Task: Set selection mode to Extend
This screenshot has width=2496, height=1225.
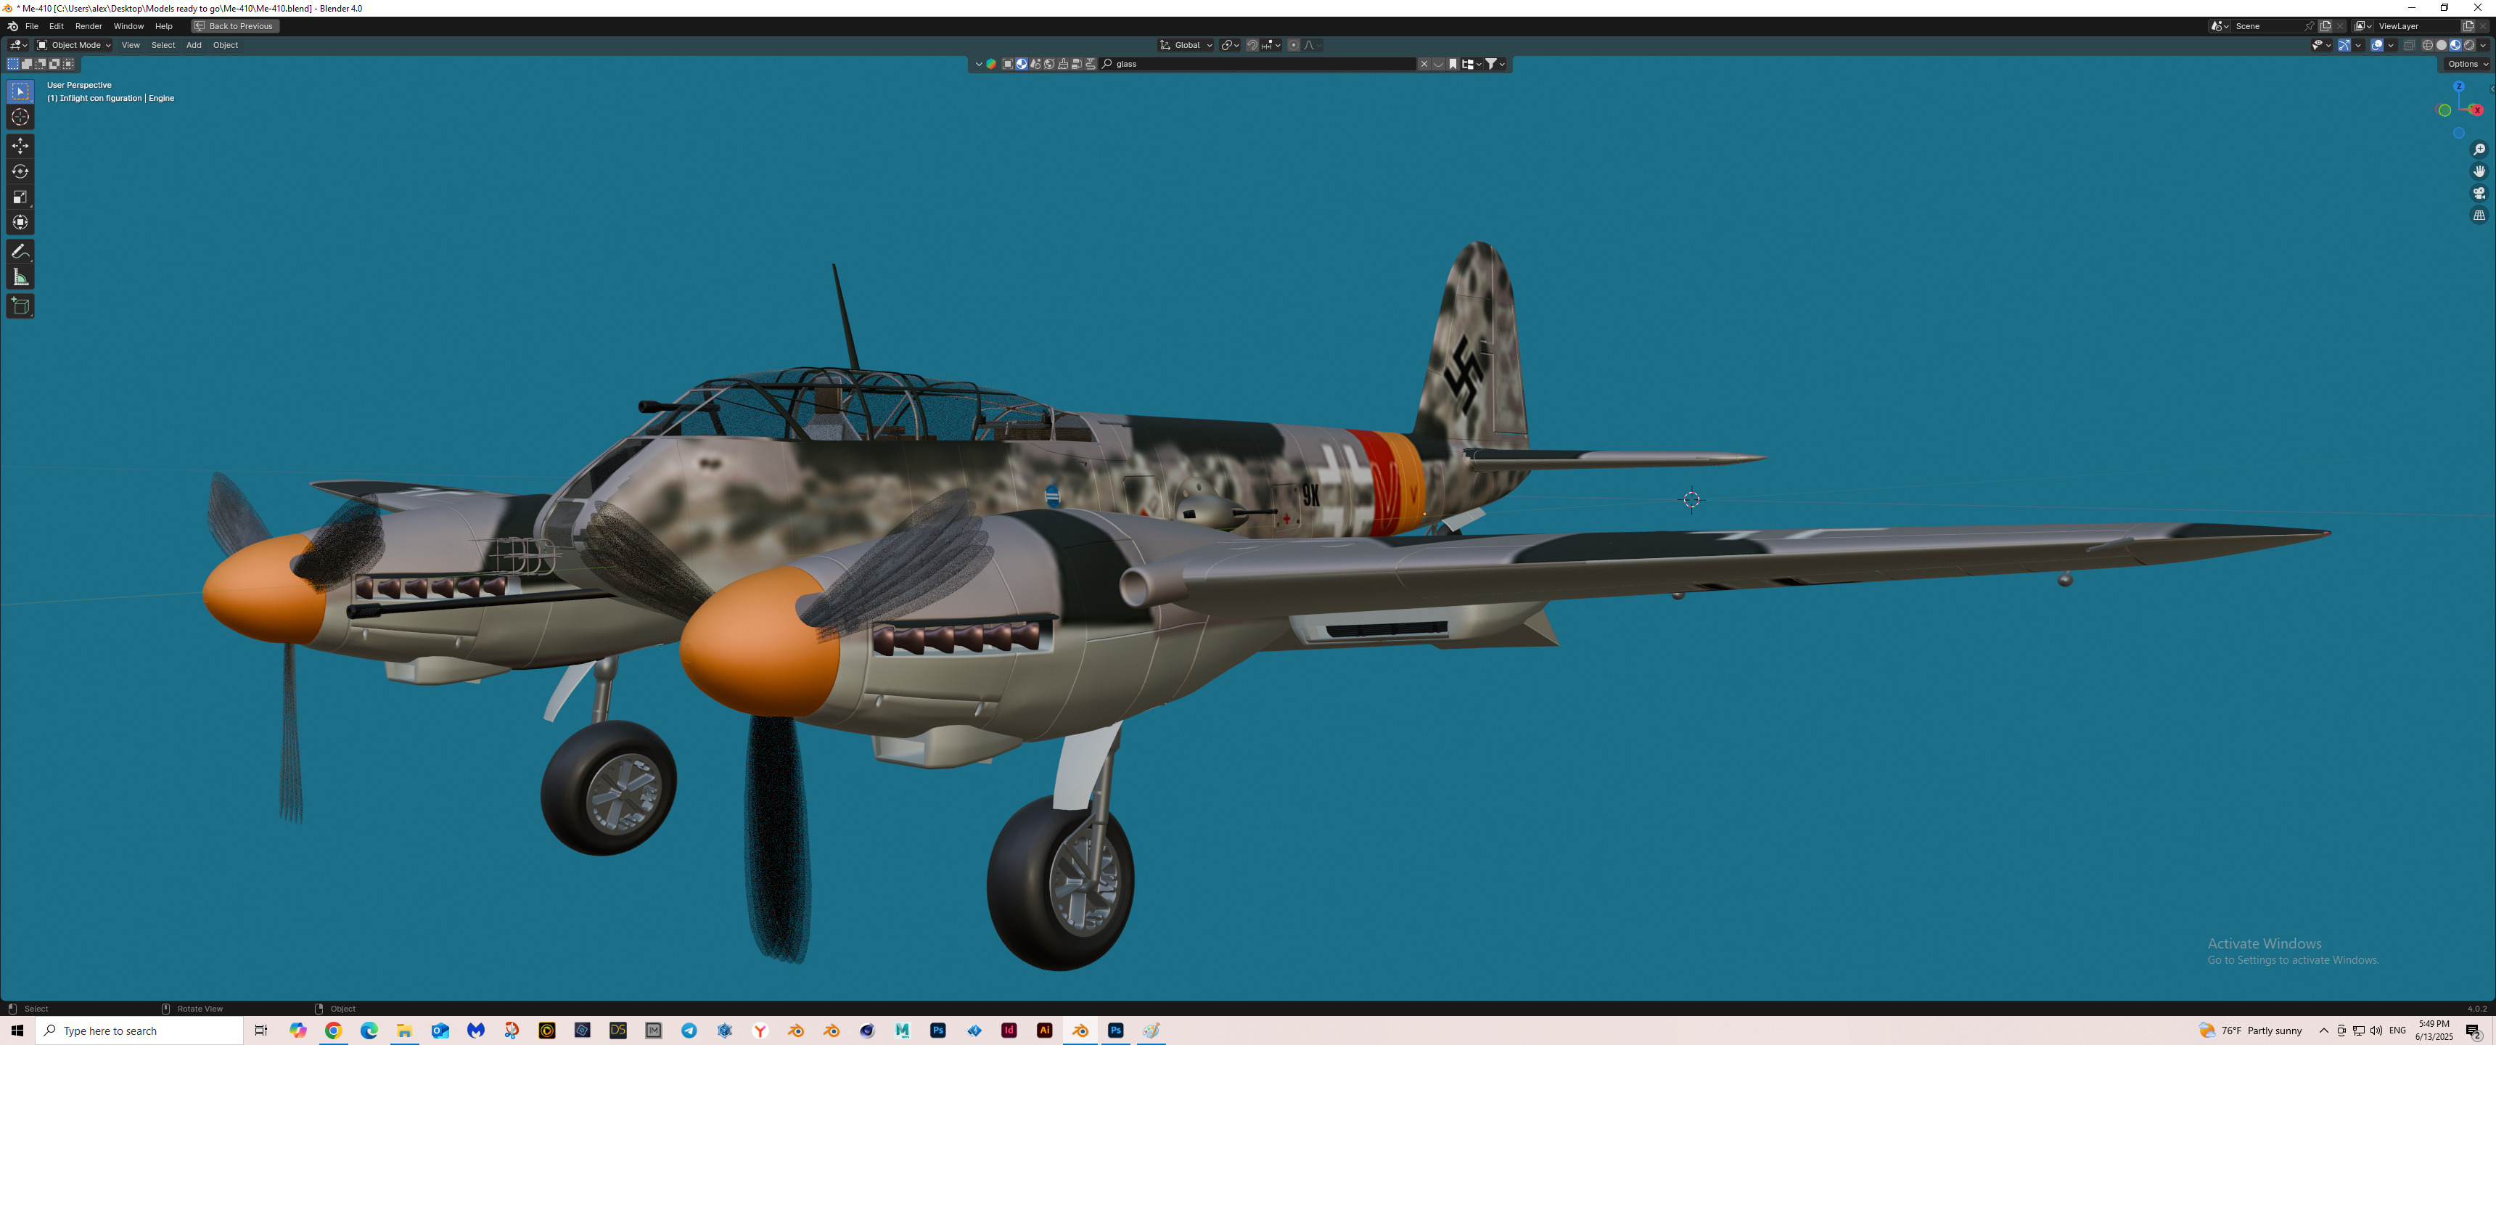Action: click(x=27, y=64)
